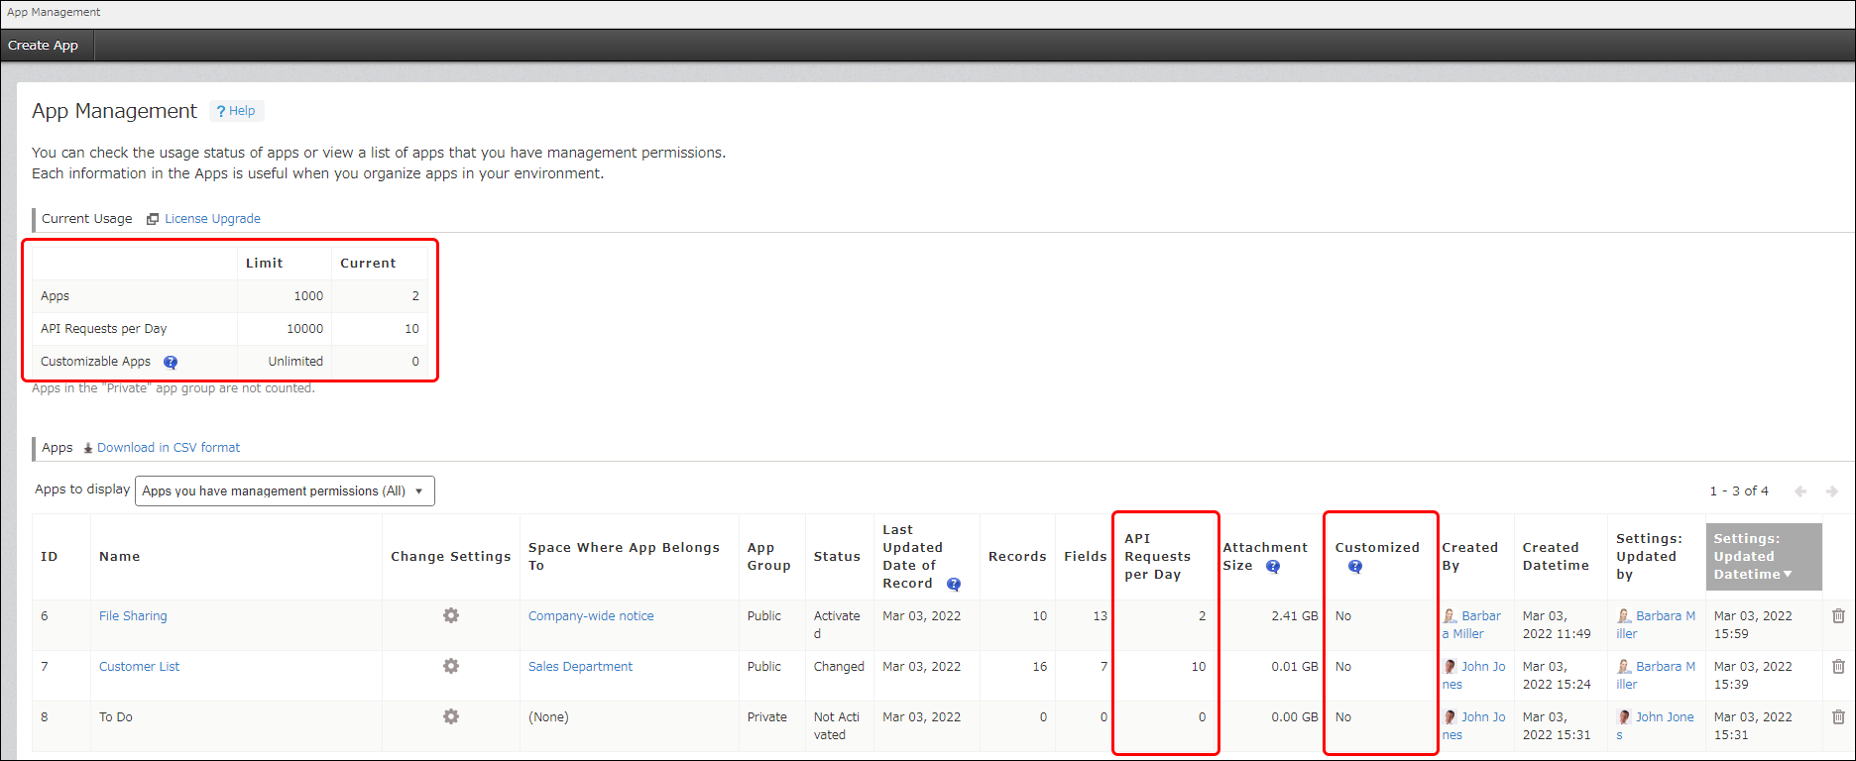Click help icon next to Attachment Size

1273,567
